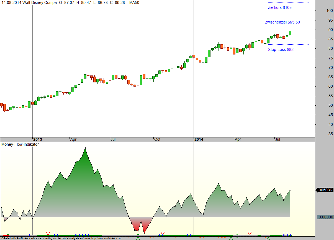Click the MA50 label in the header

134,2
